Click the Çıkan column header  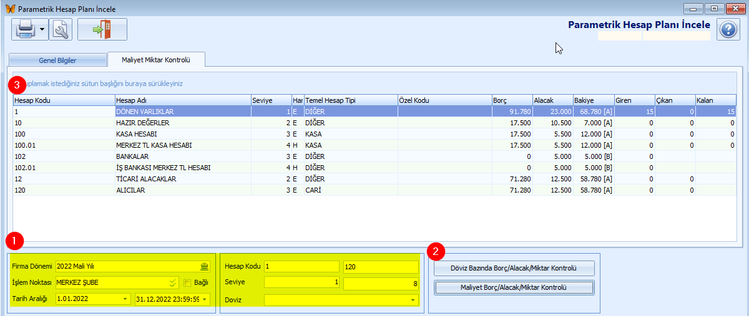click(x=675, y=100)
